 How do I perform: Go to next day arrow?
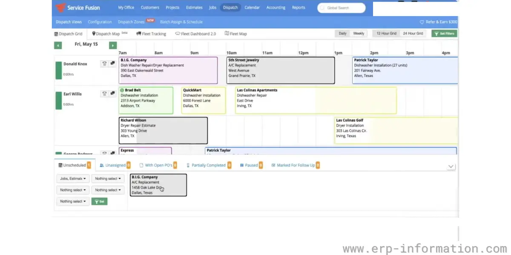click(x=113, y=45)
